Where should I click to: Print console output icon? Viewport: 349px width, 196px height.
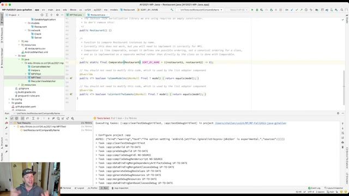(x=342, y=143)
